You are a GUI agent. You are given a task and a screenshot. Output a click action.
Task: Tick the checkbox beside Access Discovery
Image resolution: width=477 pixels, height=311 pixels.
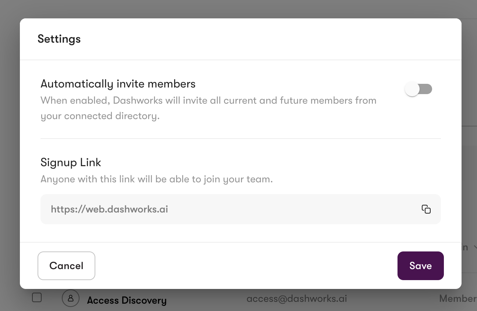coord(37,297)
